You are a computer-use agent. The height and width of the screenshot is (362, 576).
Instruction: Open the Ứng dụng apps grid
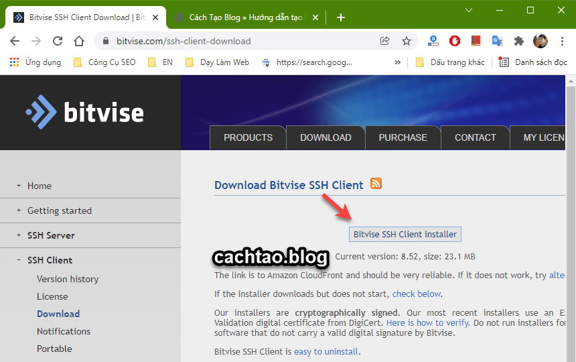point(35,62)
